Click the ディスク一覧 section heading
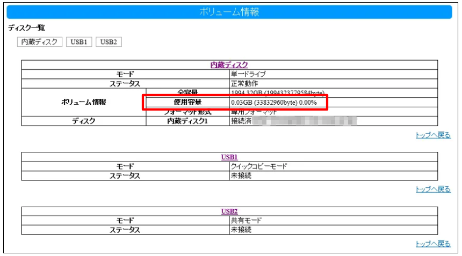The image size is (462, 256). 26,28
